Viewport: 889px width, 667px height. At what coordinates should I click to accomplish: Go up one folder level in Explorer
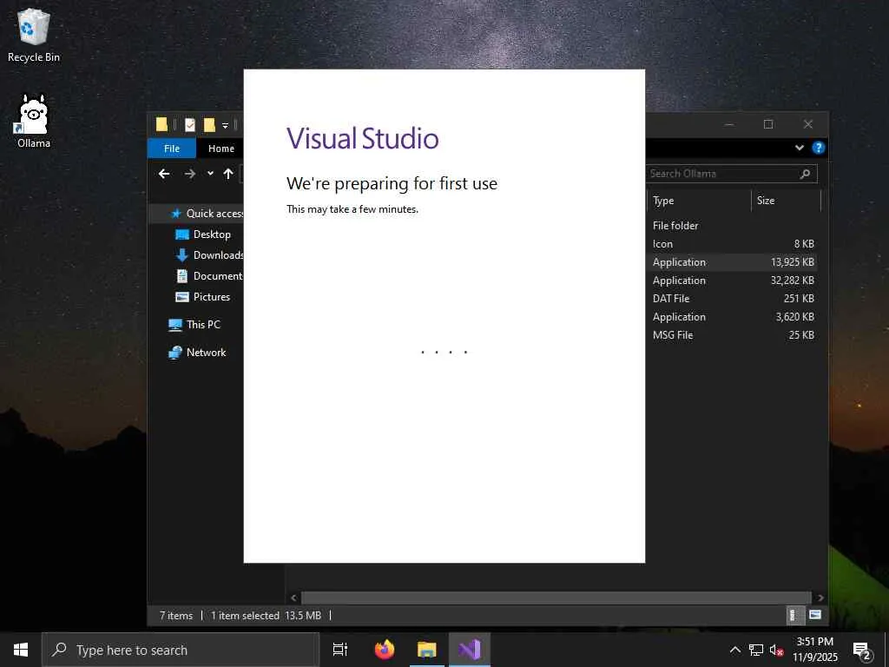pos(228,174)
